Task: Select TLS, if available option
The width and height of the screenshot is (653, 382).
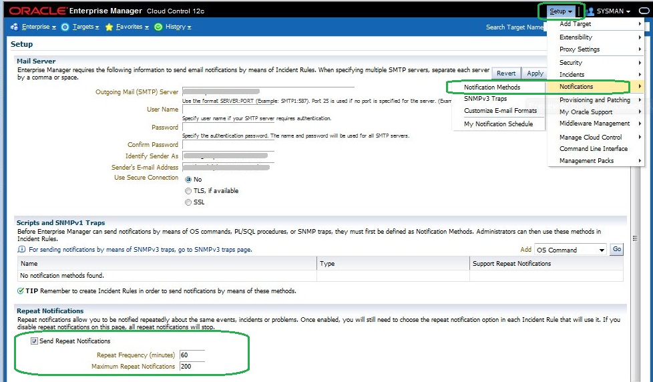Action: pos(188,191)
